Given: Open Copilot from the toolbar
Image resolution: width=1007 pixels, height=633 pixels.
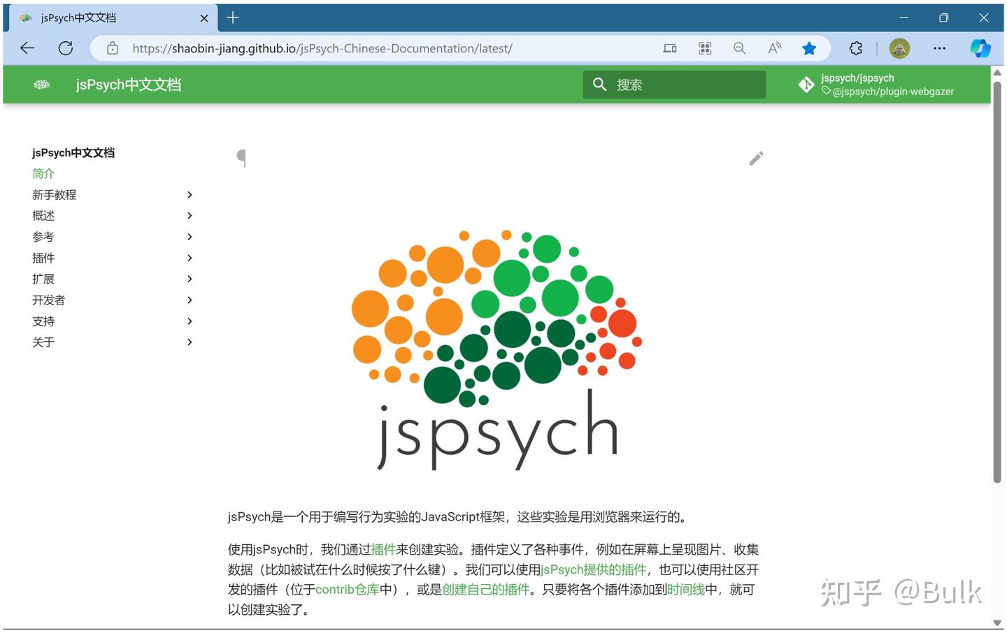Looking at the screenshot, I should pyautogui.click(x=980, y=48).
